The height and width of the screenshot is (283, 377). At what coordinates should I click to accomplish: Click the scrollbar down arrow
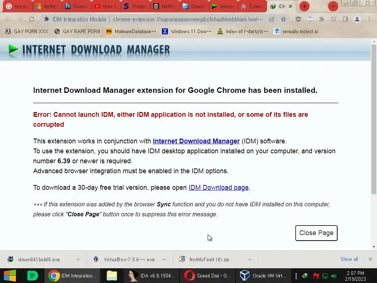click(x=374, y=247)
